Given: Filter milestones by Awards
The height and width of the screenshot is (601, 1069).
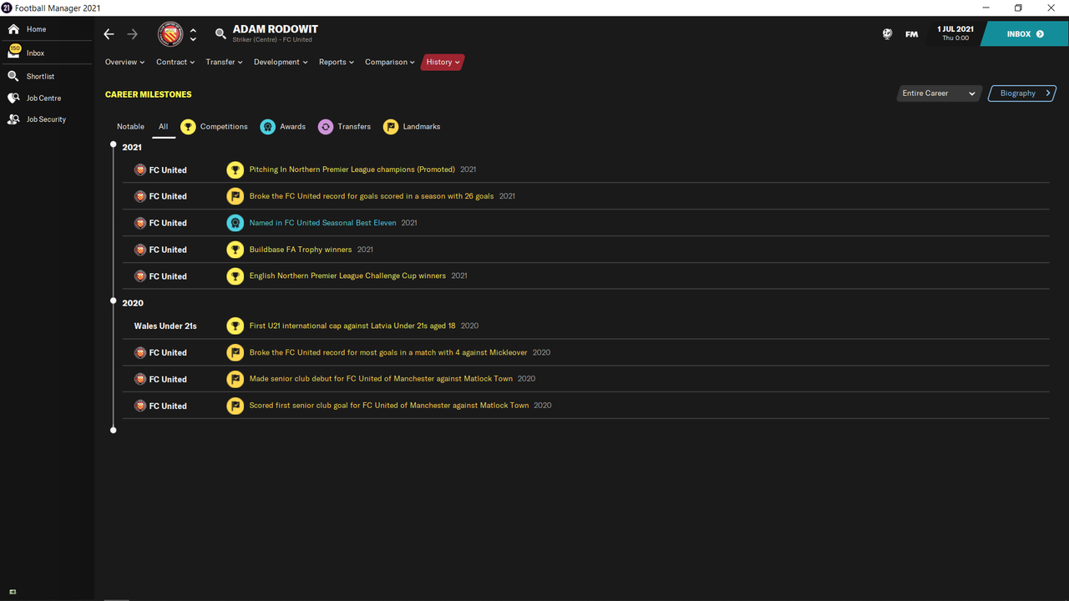Looking at the screenshot, I should [x=282, y=127].
